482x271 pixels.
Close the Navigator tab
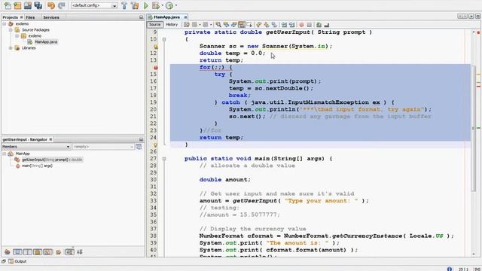pos(50,139)
